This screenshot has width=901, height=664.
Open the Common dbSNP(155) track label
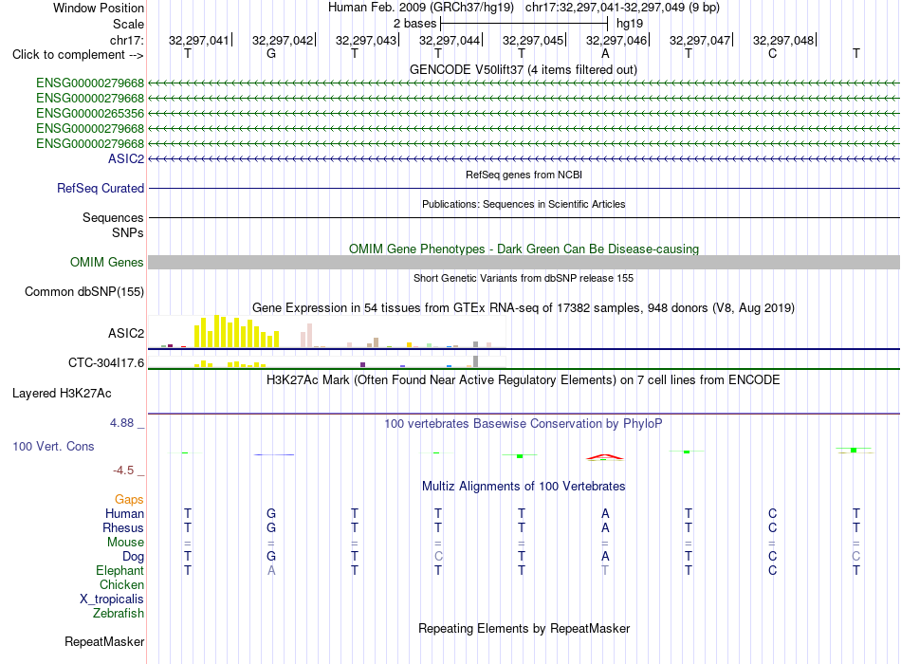pos(84,291)
